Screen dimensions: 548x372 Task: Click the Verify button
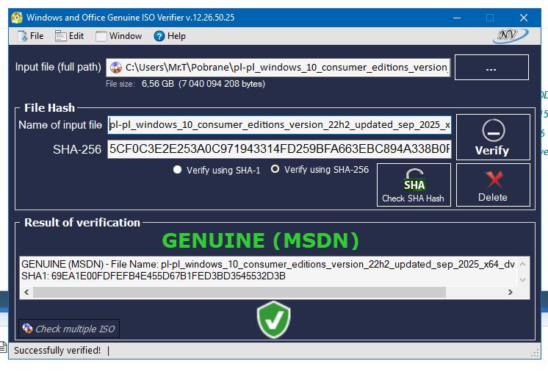pos(493,137)
